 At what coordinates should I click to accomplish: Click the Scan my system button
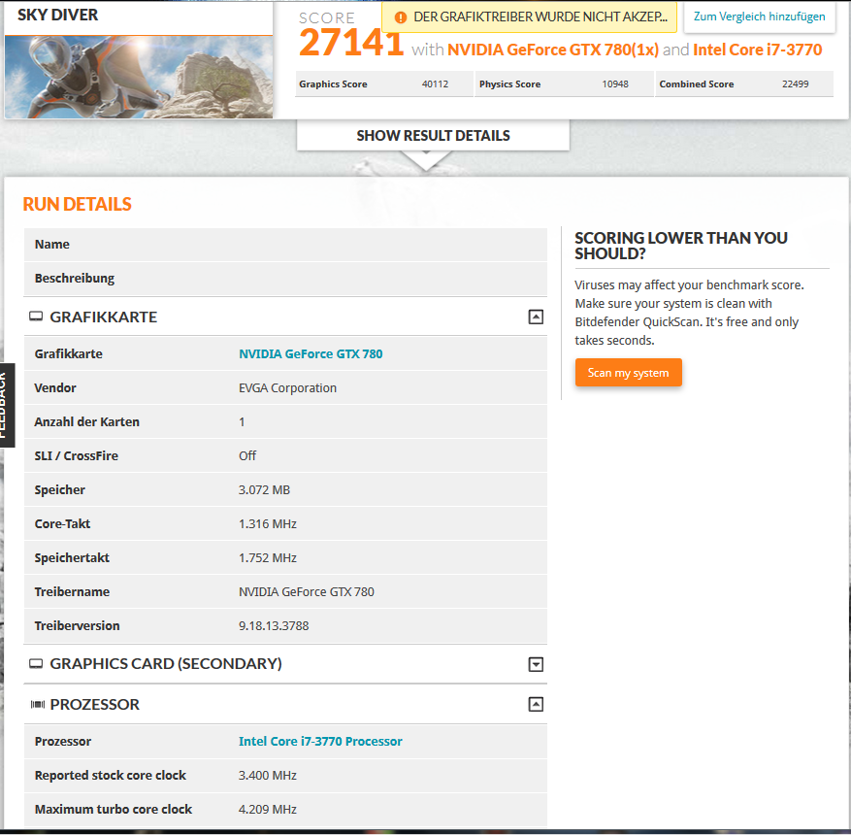coord(629,373)
